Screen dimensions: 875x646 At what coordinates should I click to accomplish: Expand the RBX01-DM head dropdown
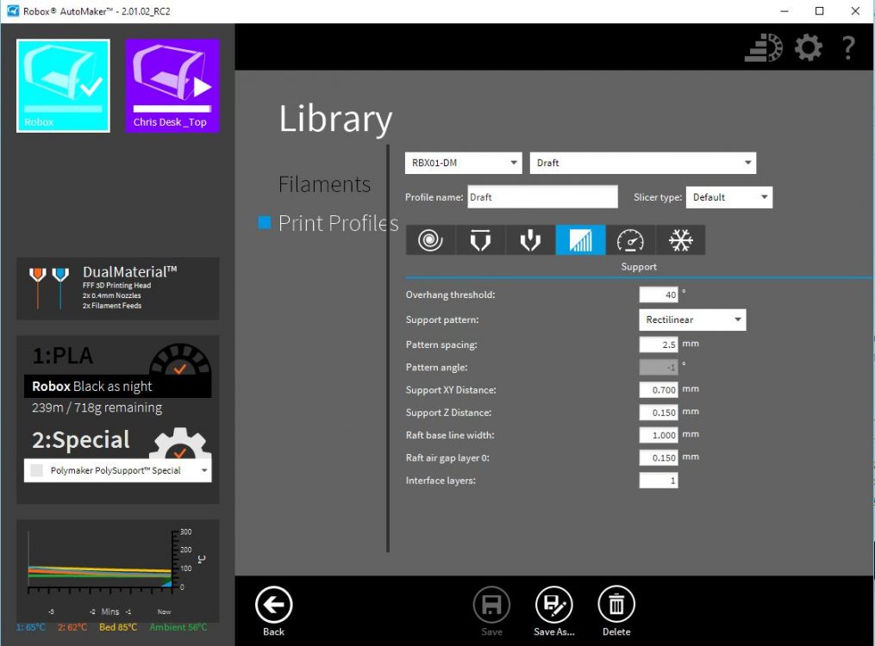click(463, 163)
